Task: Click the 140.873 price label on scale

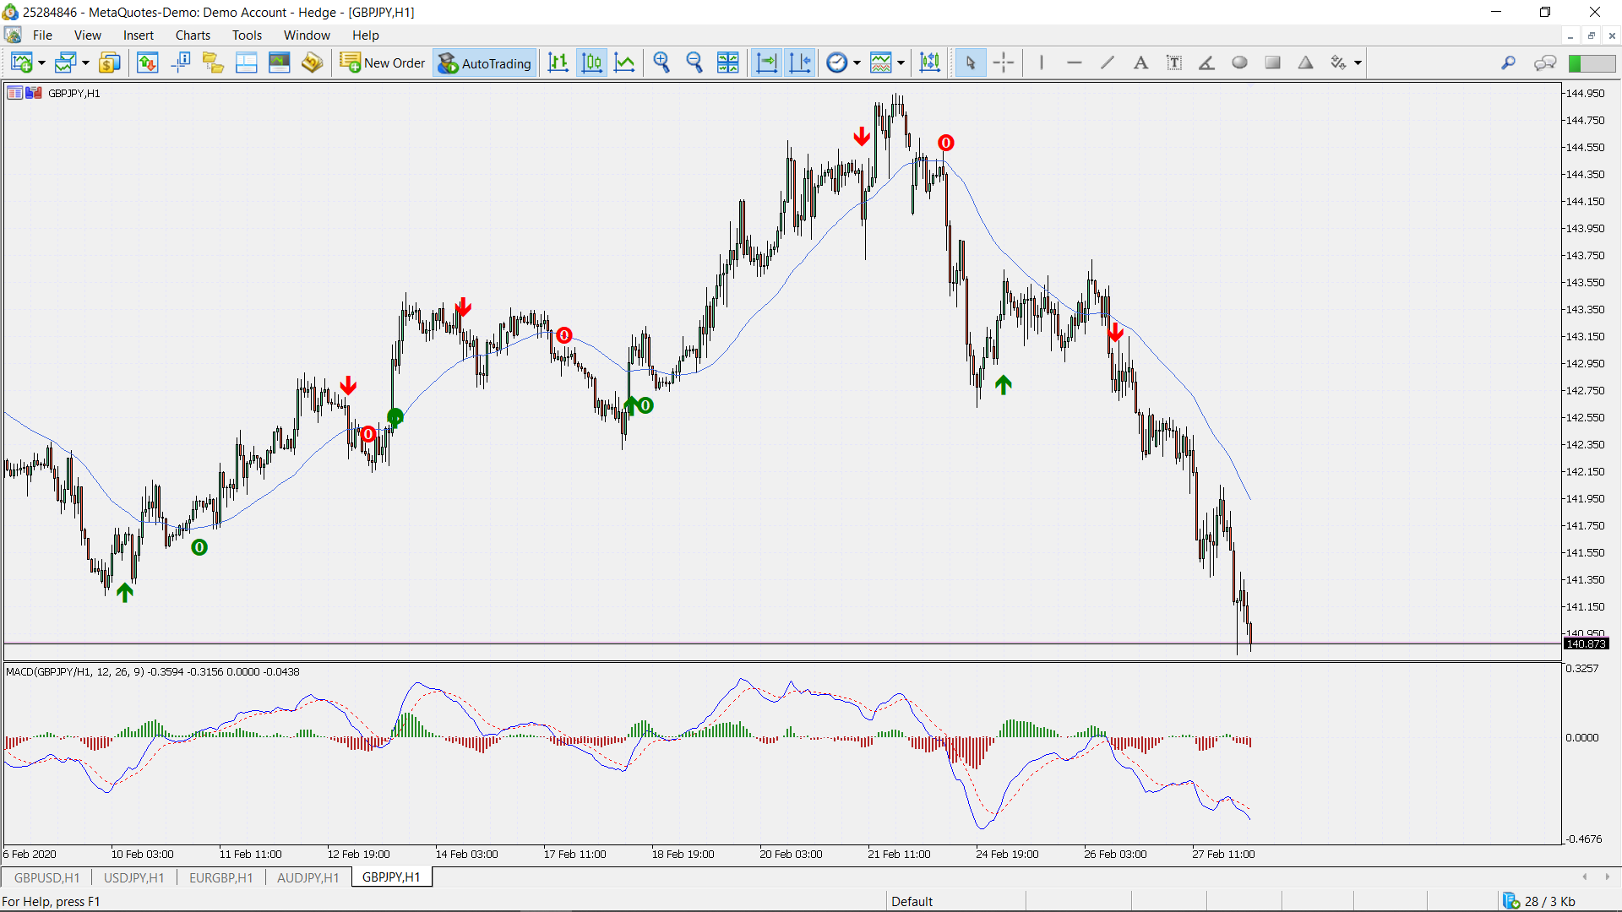Action: pyautogui.click(x=1586, y=643)
